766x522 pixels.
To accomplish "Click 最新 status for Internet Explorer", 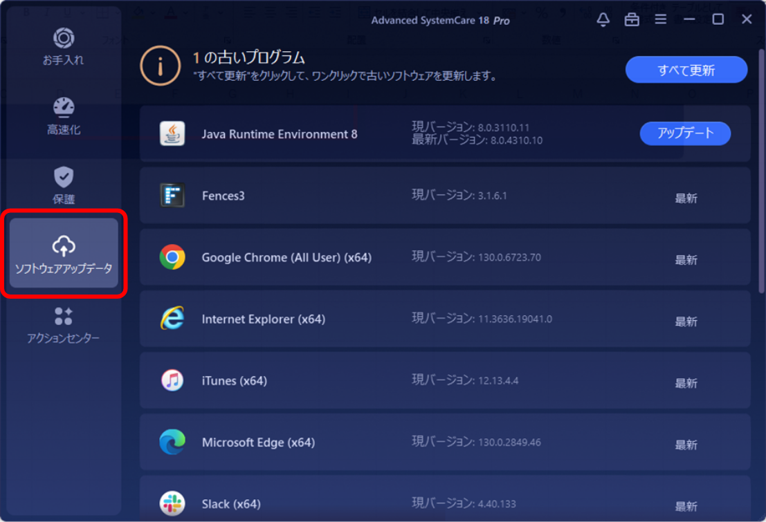I will pos(686,321).
